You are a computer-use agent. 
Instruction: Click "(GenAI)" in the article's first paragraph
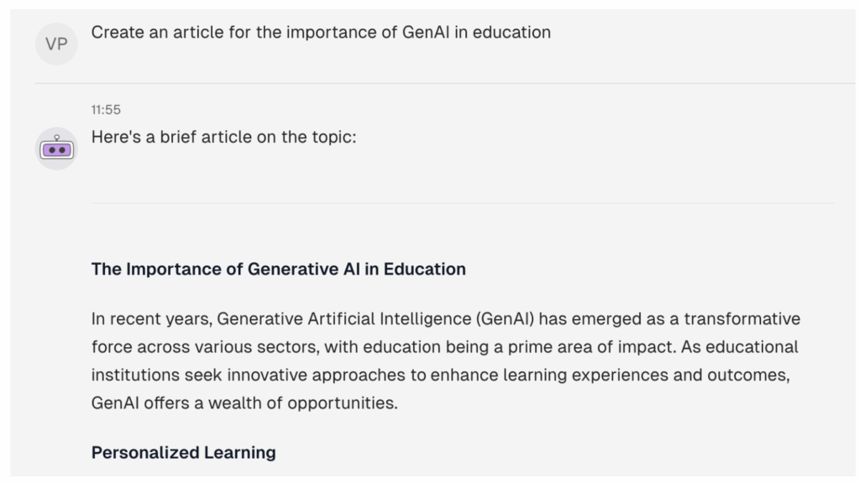pyautogui.click(x=505, y=318)
